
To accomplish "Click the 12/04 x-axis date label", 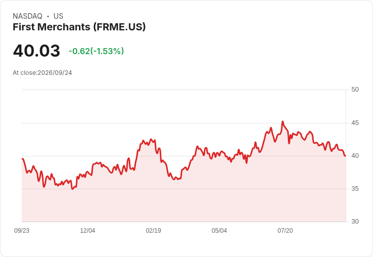I will [x=88, y=231].
